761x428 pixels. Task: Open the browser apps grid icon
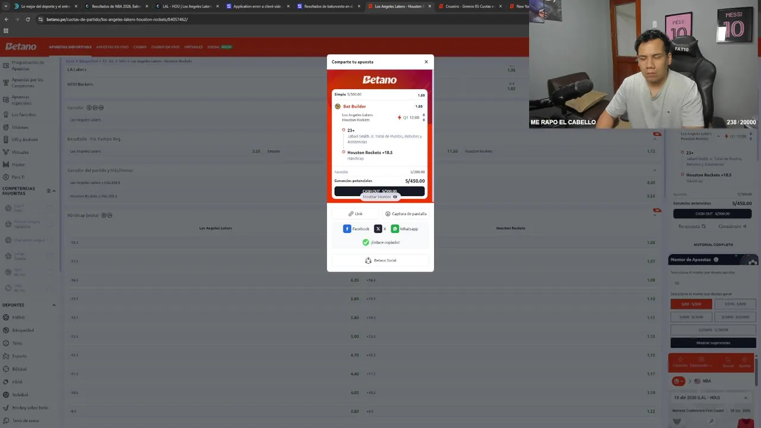pyautogui.click(x=6, y=30)
